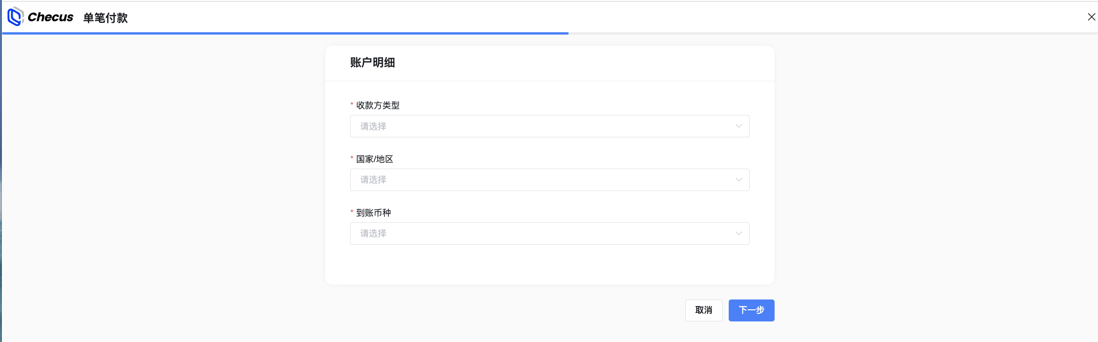Screen dimensions: 1098x342
Task: Click the Checkus shield logo icon
Action: click(x=15, y=17)
